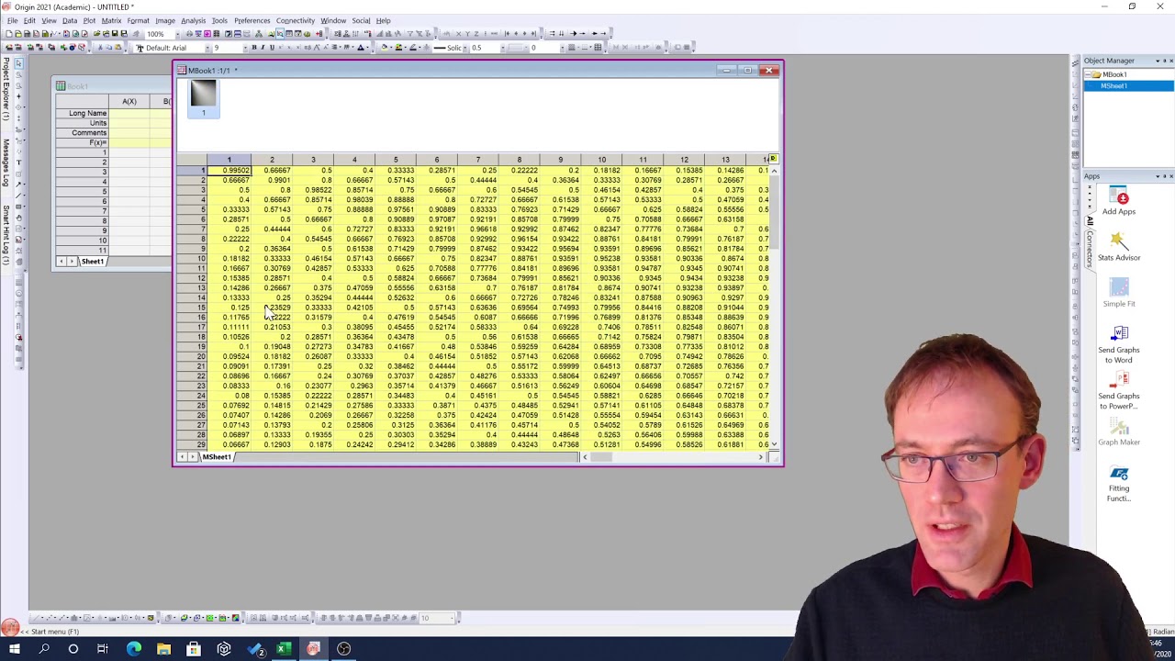This screenshot has height=661, width=1175.
Task: Open the line width 0.5 dropdown
Action: pyautogui.click(x=503, y=48)
